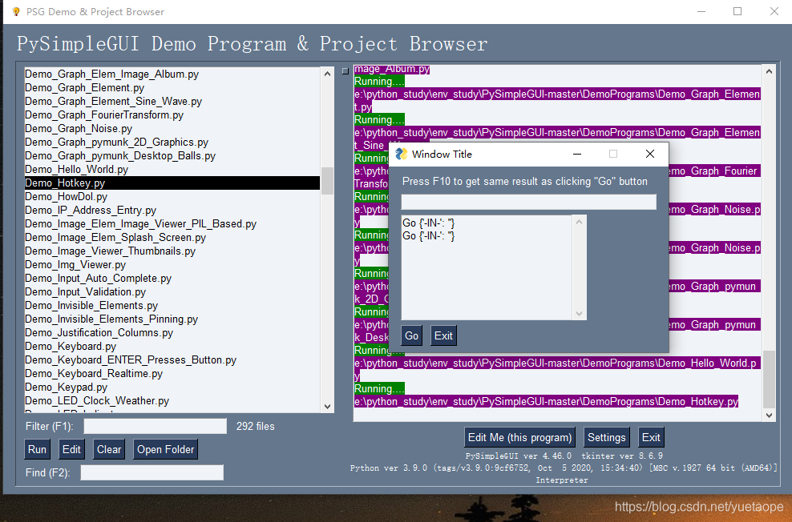Click the text input in Window Title dialog
The image size is (792, 522).
pyautogui.click(x=529, y=202)
